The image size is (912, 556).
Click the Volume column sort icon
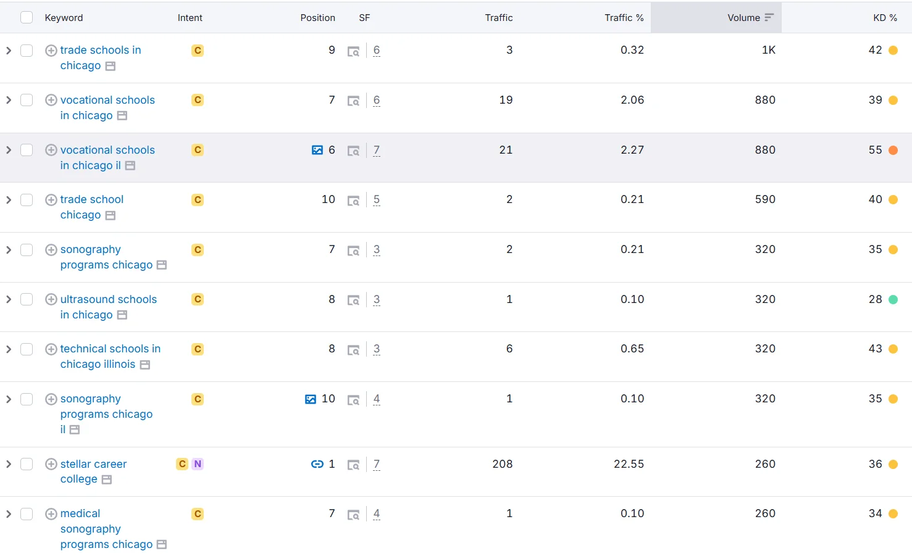[769, 18]
